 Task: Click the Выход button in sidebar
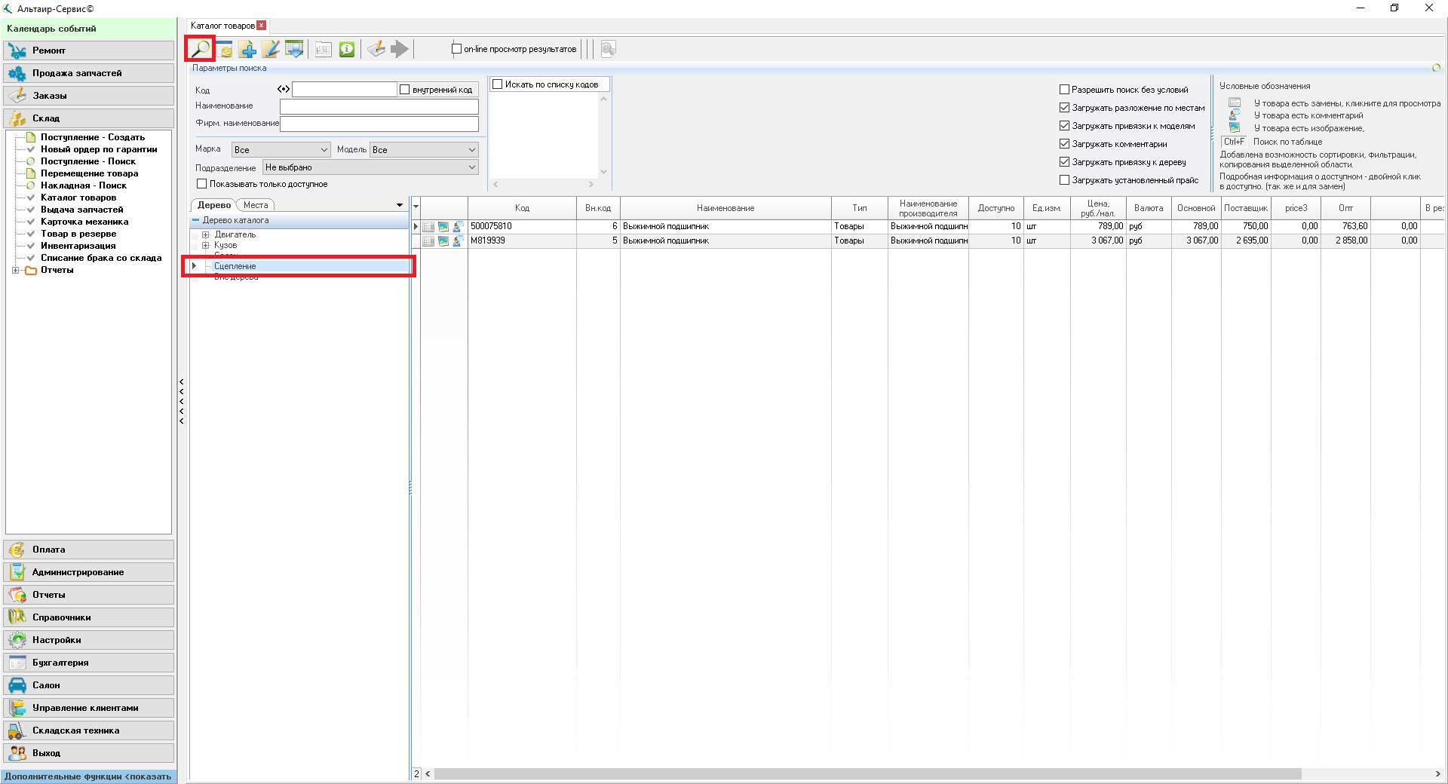pos(89,753)
